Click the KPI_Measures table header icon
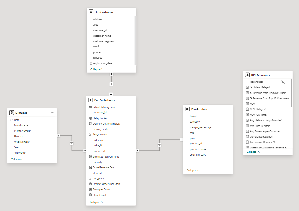 point(247,75)
